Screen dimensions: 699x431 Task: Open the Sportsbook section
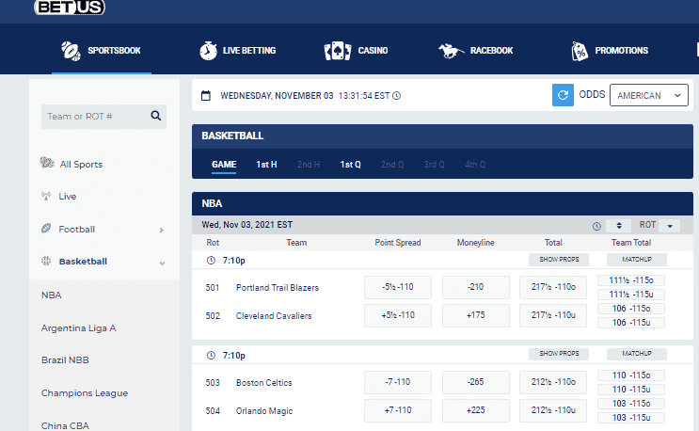[x=102, y=51]
